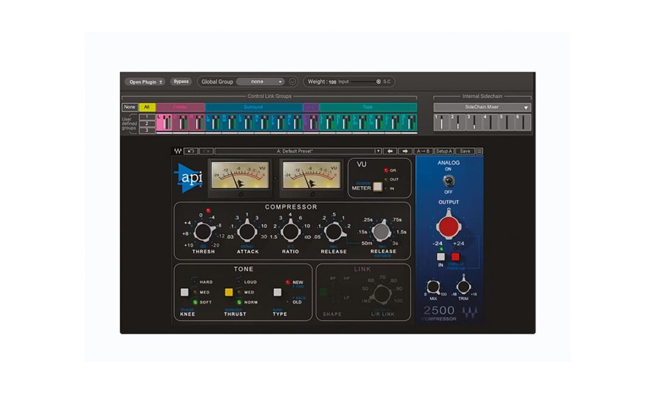The image size is (655, 409).
Task: Adjust the ATTACK knob
Action: click(x=247, y=231)
